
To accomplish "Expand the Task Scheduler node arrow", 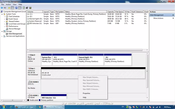I will click(5, 16).
